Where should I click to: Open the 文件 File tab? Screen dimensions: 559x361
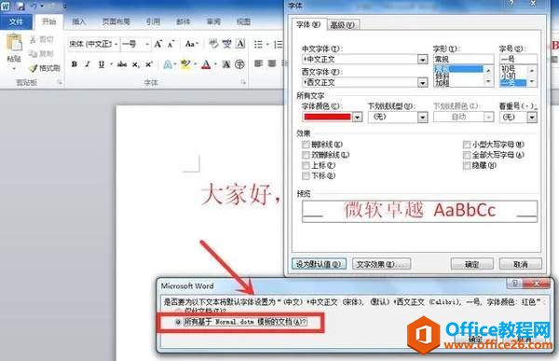click(16, 21)
